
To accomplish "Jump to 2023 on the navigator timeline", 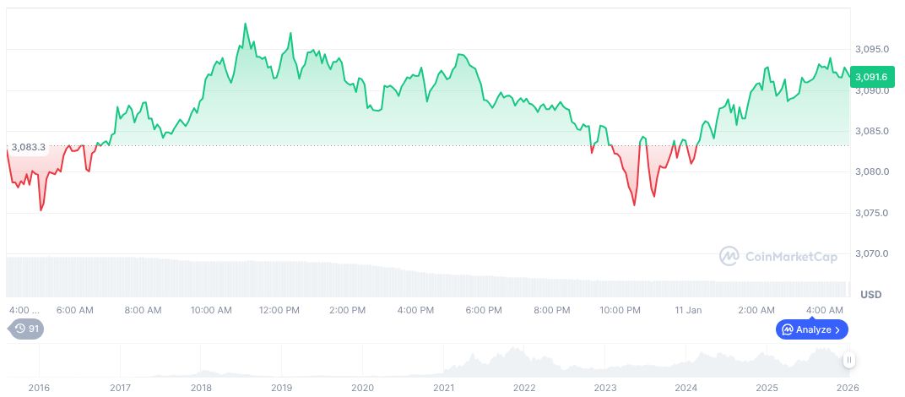I will click(x=605, y=387).
